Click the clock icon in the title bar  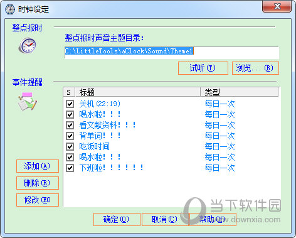(10, 9)
